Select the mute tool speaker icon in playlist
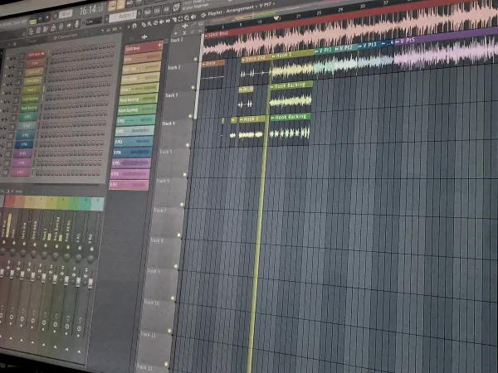The height and width of the screenshot is (373, 498). tap(162, 22)
